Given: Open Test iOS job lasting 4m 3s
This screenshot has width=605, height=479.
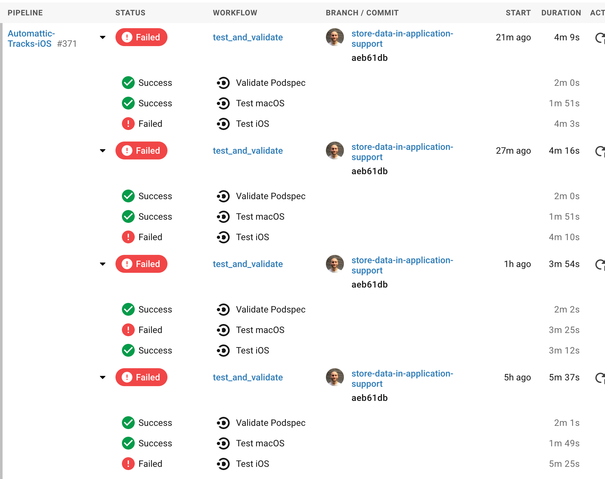Looking at the screenshot, I should 252,124.
